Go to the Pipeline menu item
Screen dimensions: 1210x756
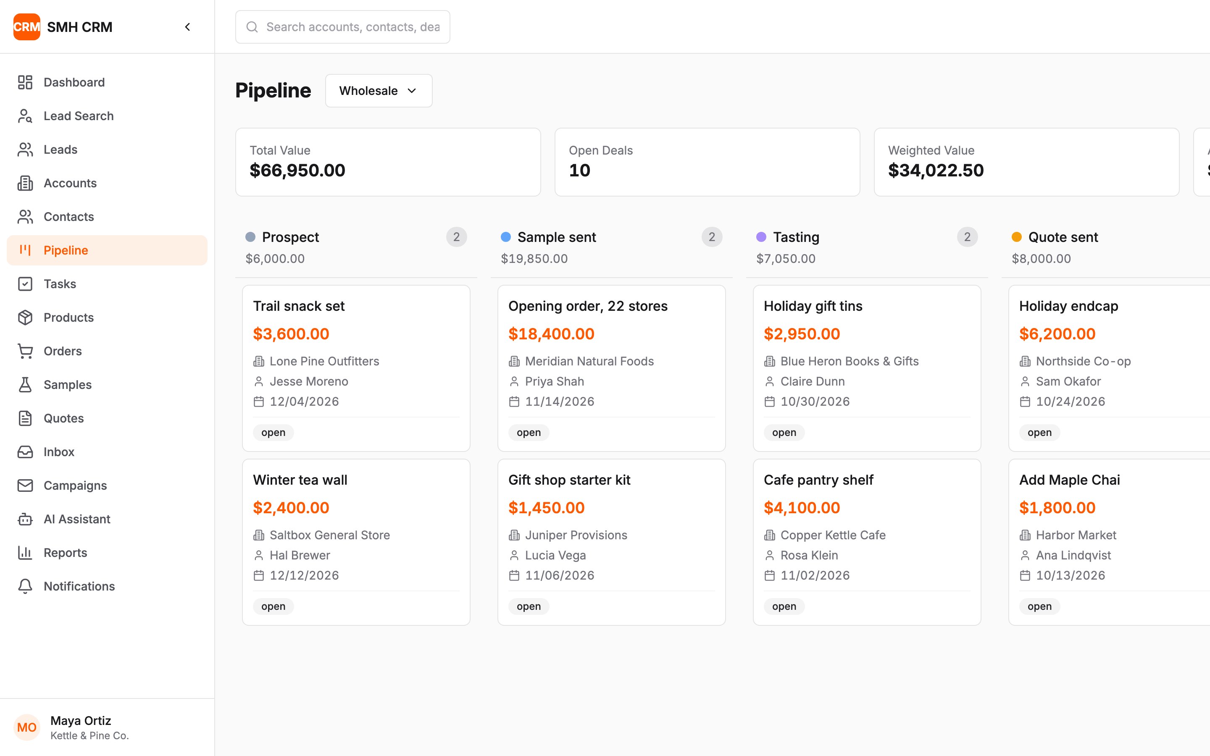coord(107,250)
